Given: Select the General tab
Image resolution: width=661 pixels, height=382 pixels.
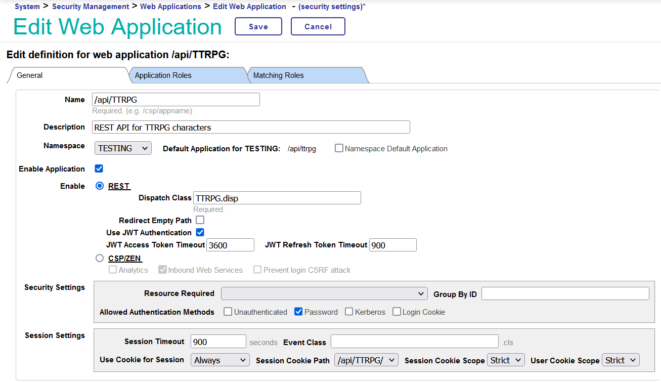Looking at the screenshot, I should 29,75.
